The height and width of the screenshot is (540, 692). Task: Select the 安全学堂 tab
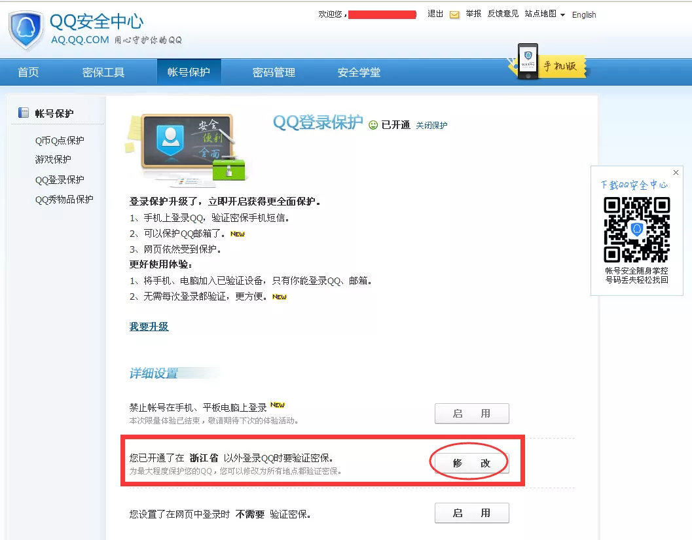[358, 72]
